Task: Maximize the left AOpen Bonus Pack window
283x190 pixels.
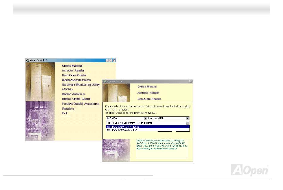Action: tap(111, 60)
